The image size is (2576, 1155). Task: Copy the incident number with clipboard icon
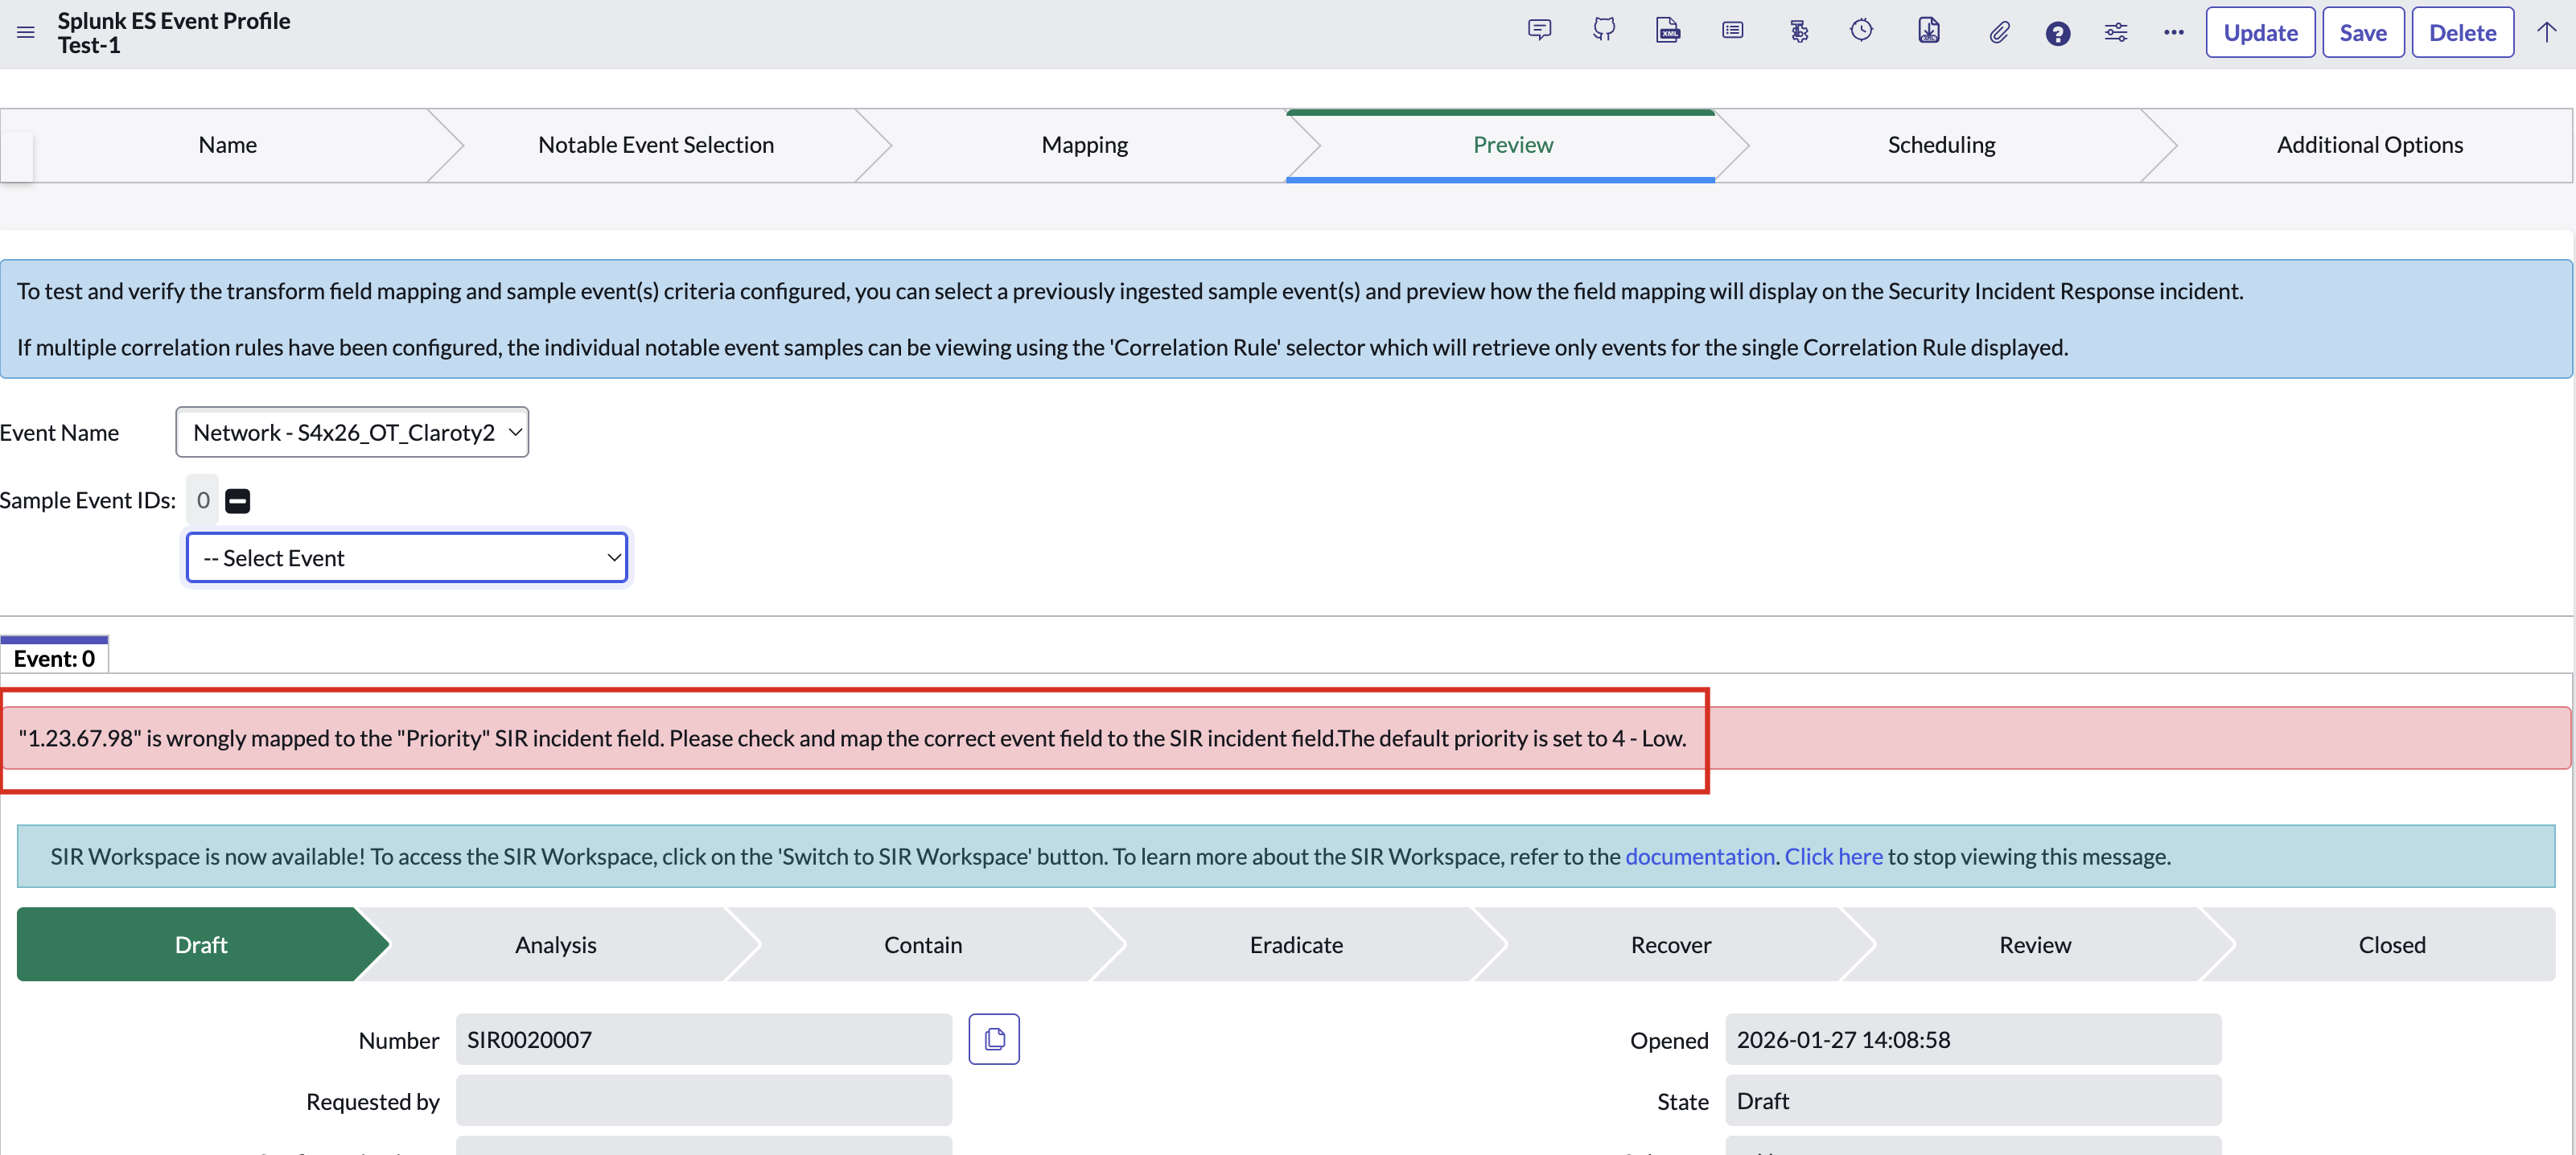point(994,1040)
